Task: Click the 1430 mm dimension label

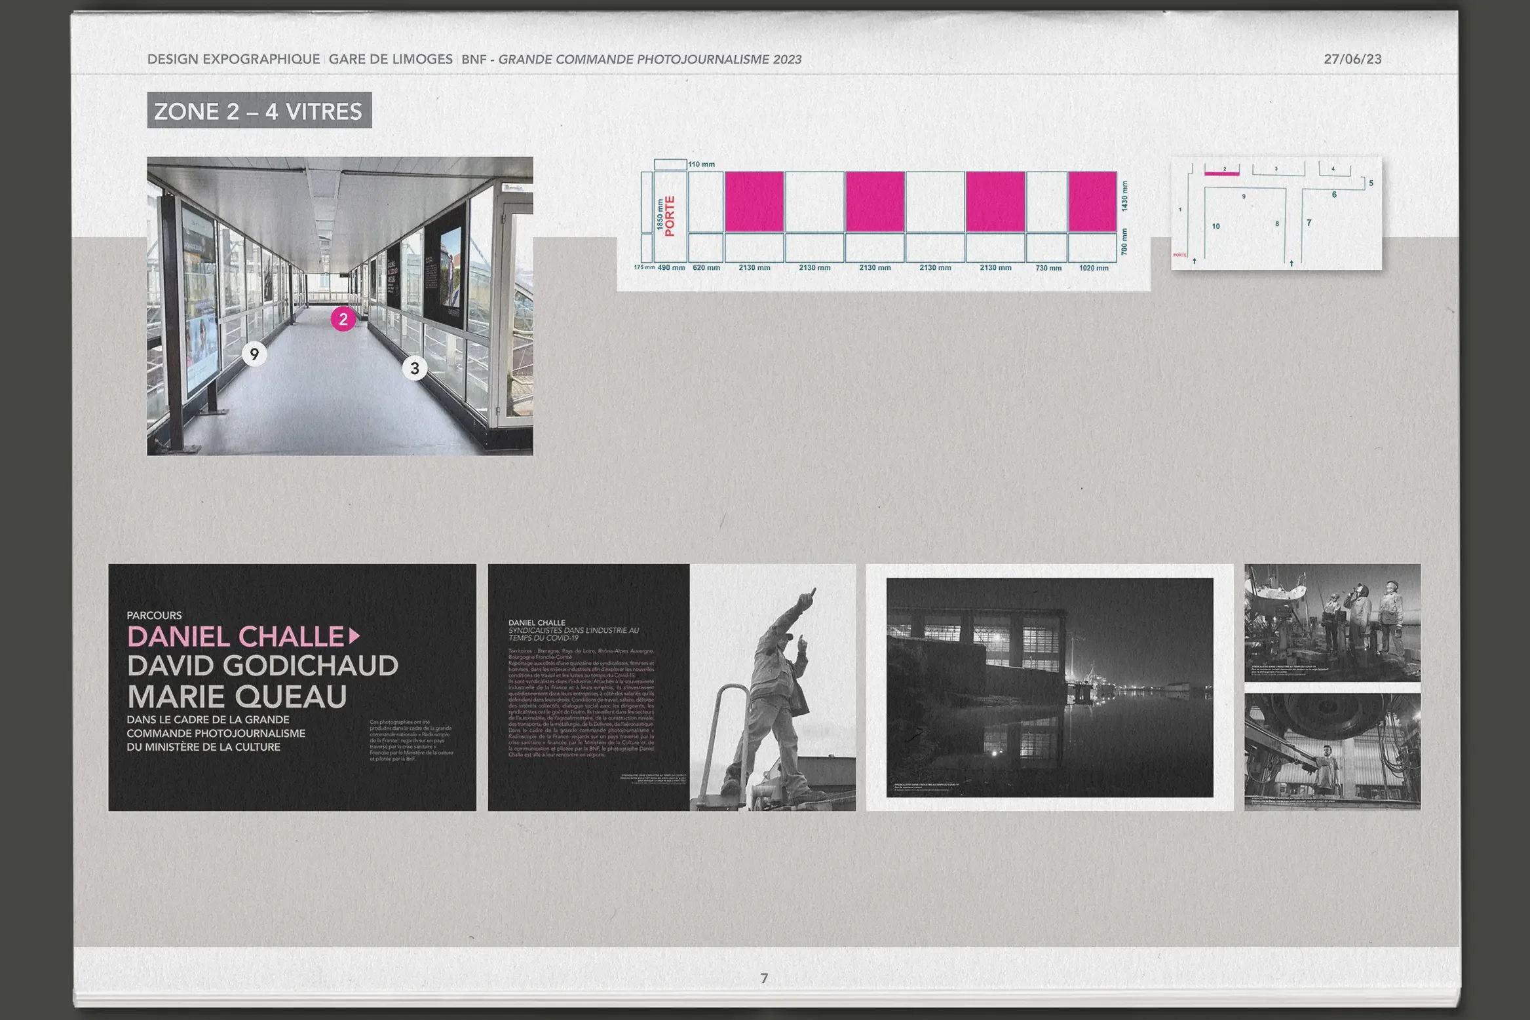Action: [x=1124, y=196]
